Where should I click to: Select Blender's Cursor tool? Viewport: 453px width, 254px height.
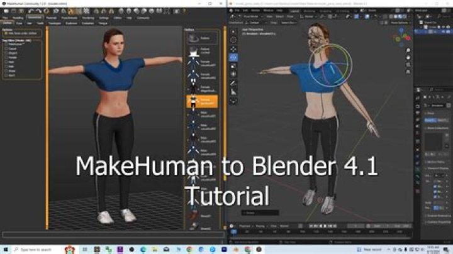click(x=233, y=40)
